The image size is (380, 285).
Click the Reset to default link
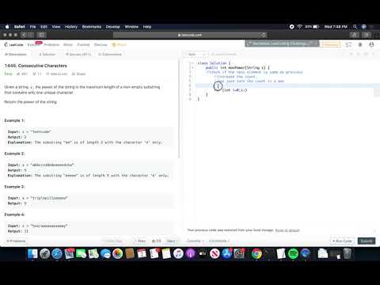pyautogui.click(x=287, y=230)
